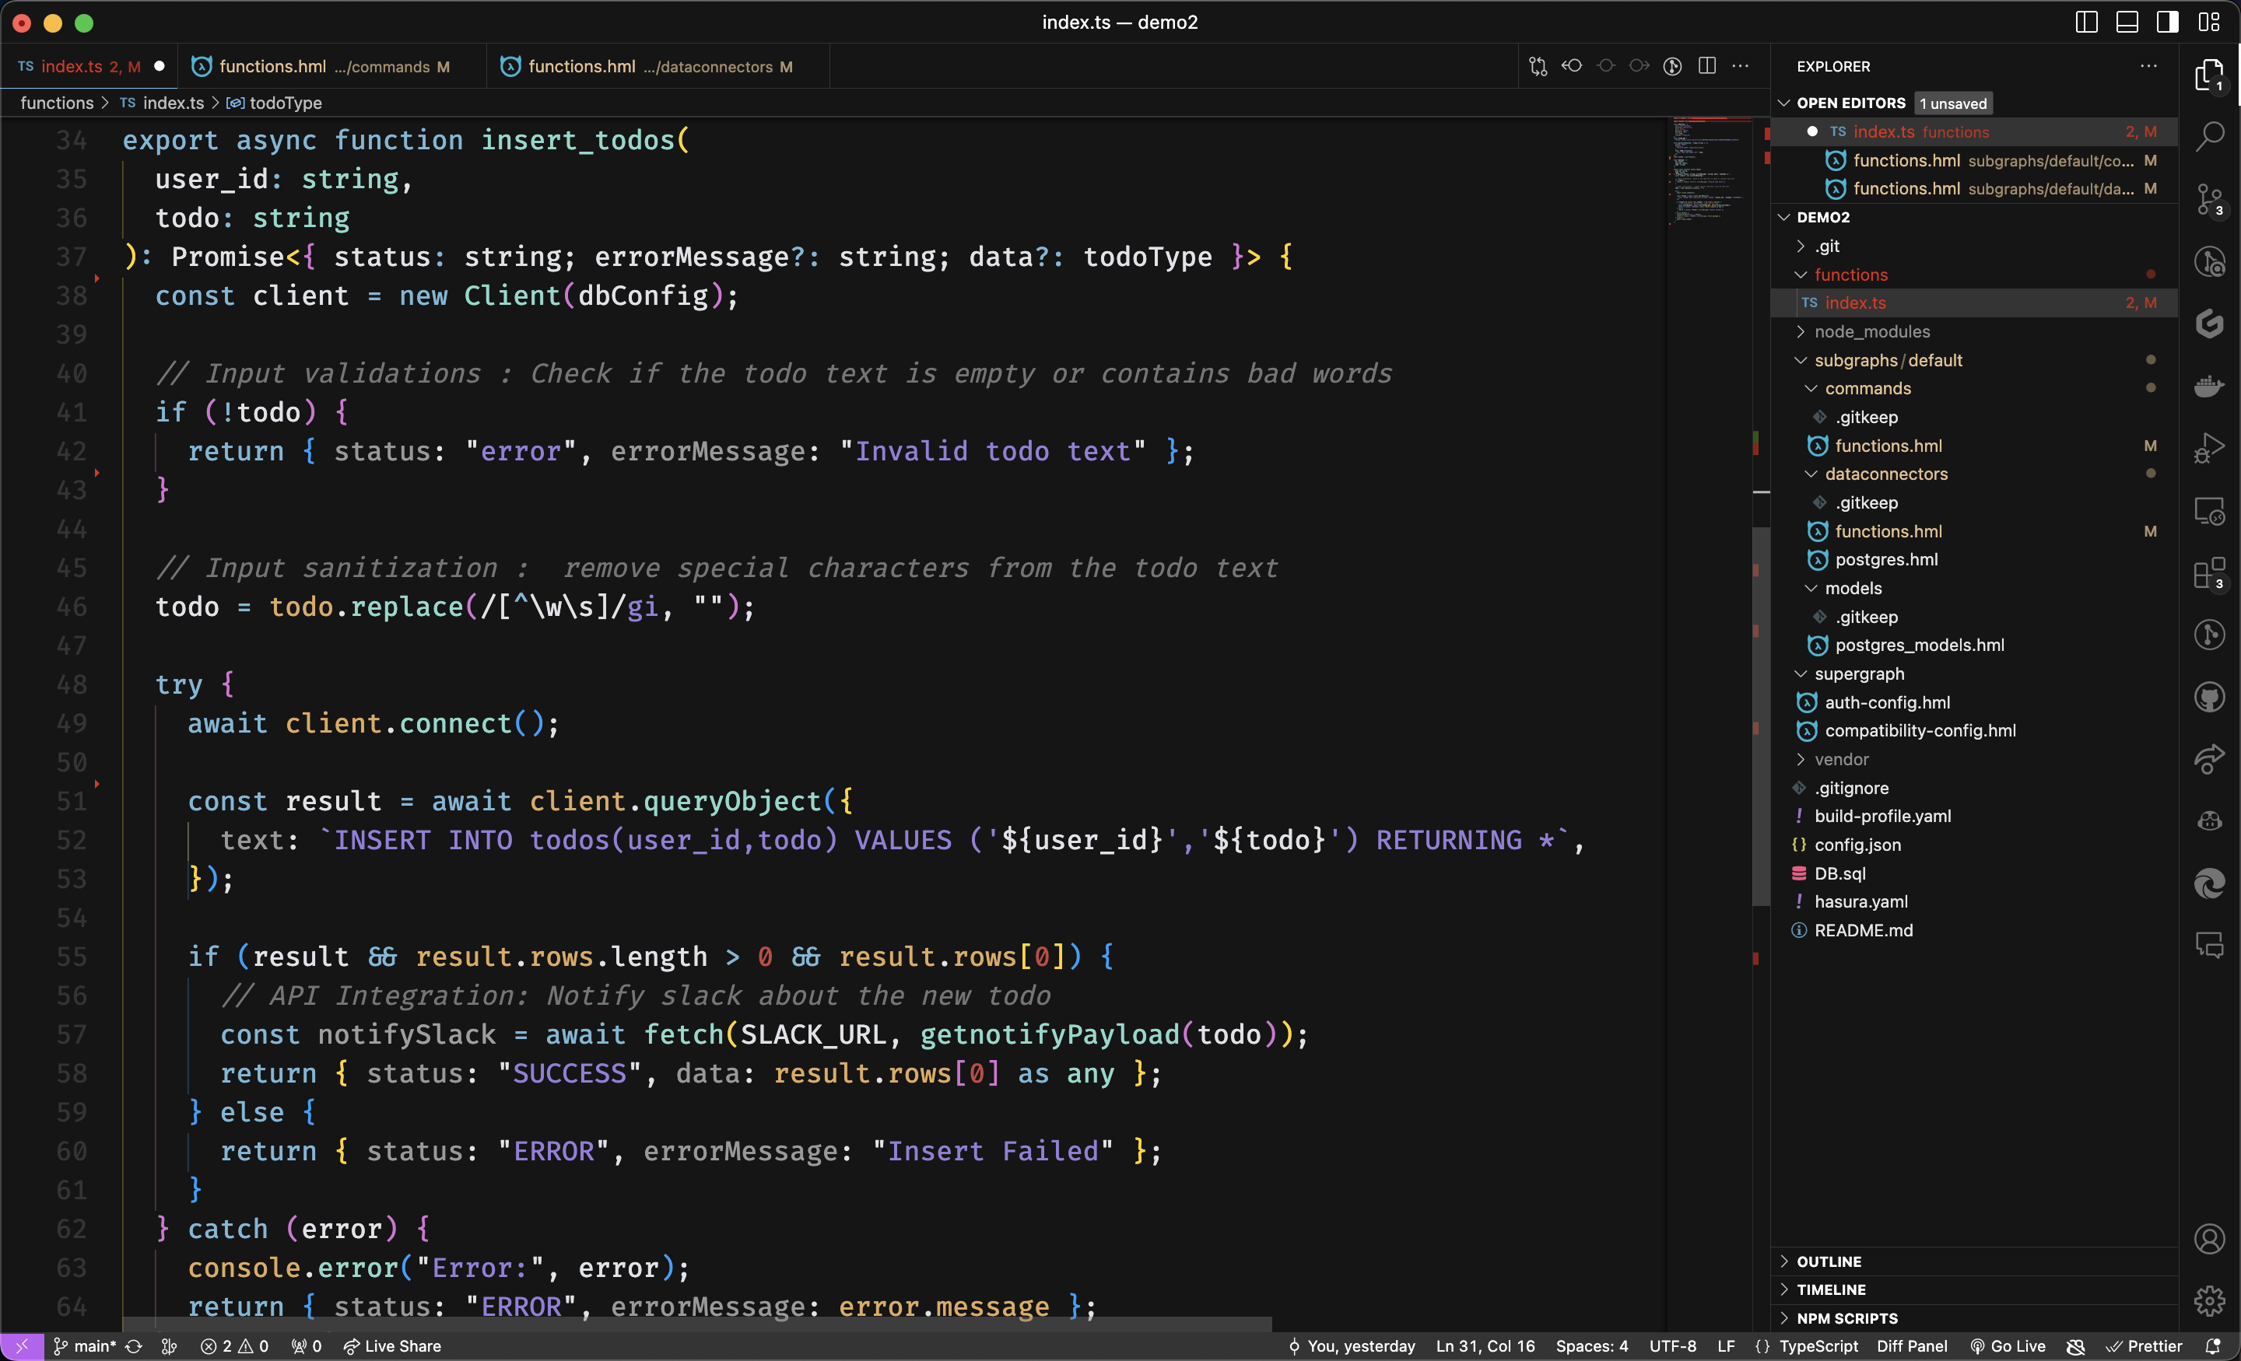Open the Remote Explorer view
Screen dimensions: 2241x1361
pos(2209,511)
